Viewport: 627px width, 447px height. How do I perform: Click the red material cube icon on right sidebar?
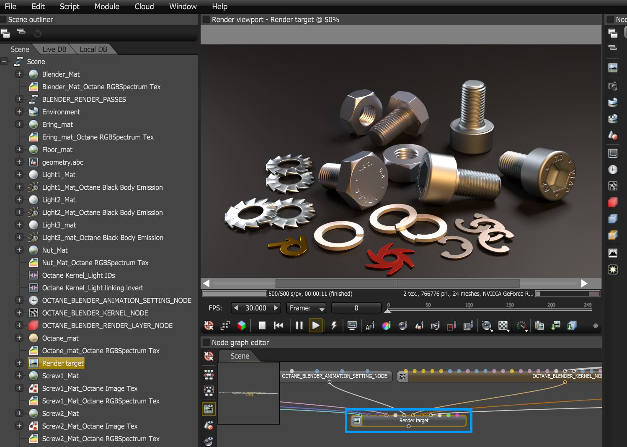point(612,202)
